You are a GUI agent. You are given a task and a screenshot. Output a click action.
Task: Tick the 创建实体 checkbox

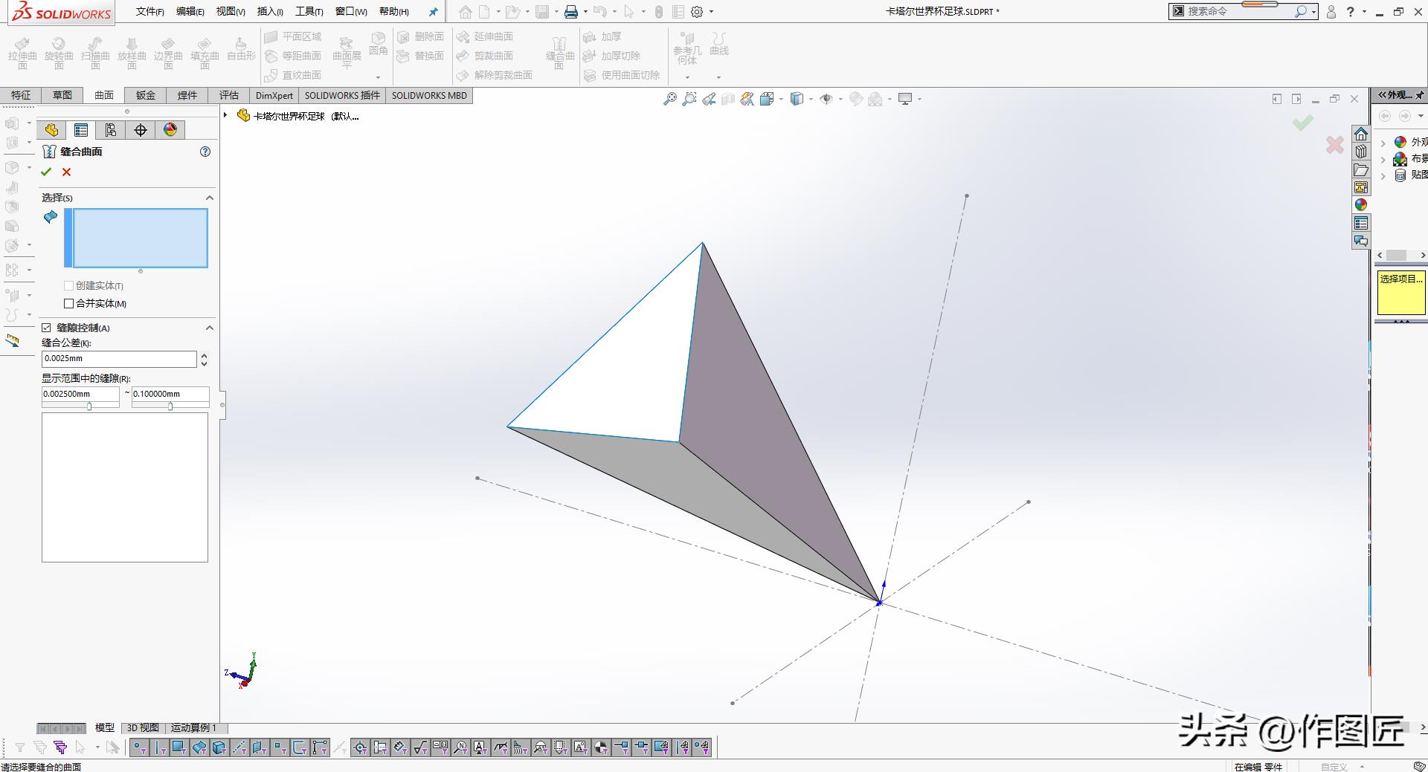point(69,285)
